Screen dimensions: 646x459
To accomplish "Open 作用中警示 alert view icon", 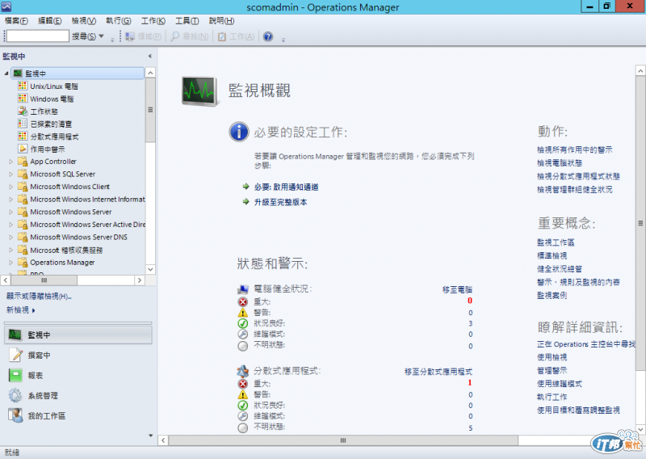I will click(23, 149).
